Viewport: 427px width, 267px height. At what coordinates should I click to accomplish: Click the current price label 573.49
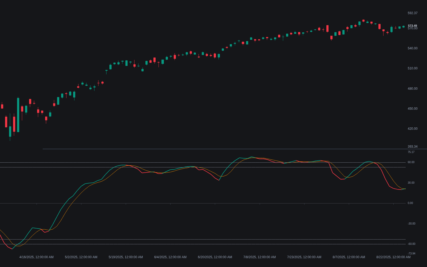[413, 26]
